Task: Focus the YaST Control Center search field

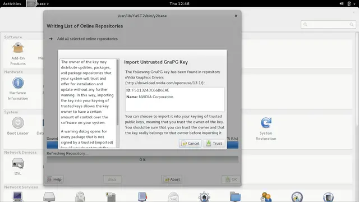Action: pyautogui.click(x=328, y=24)
